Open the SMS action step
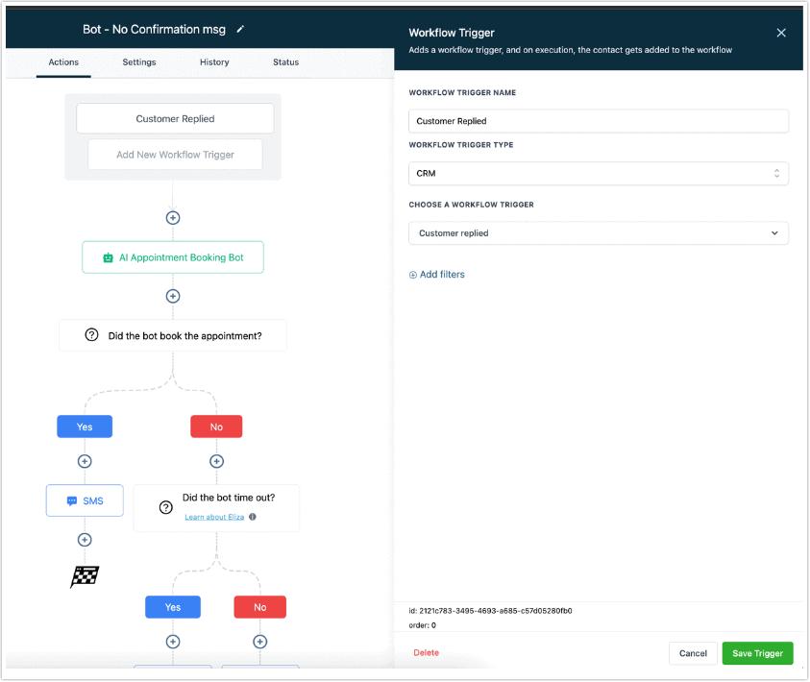 [85, 500]
